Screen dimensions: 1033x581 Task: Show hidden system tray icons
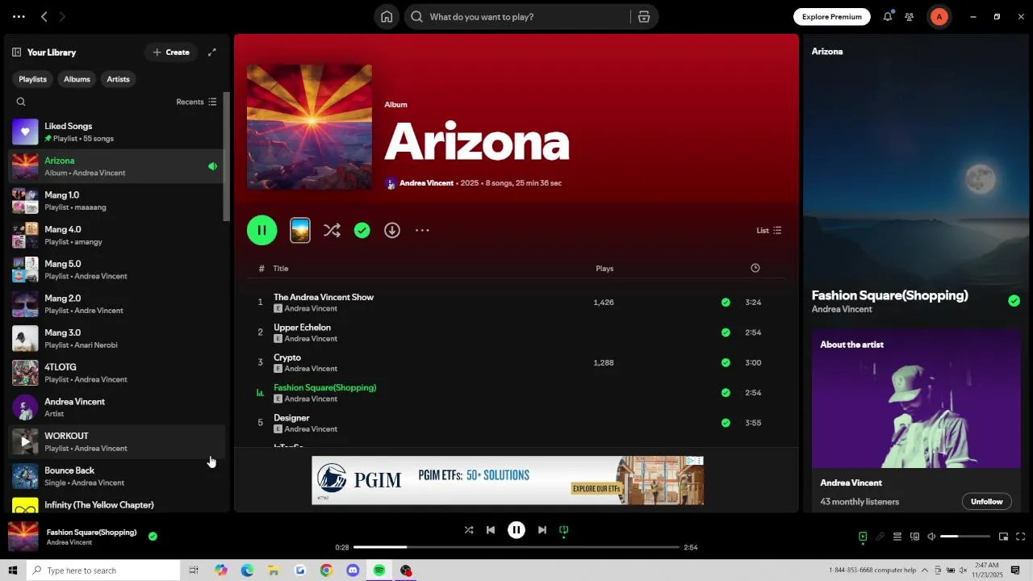point(925,571)
